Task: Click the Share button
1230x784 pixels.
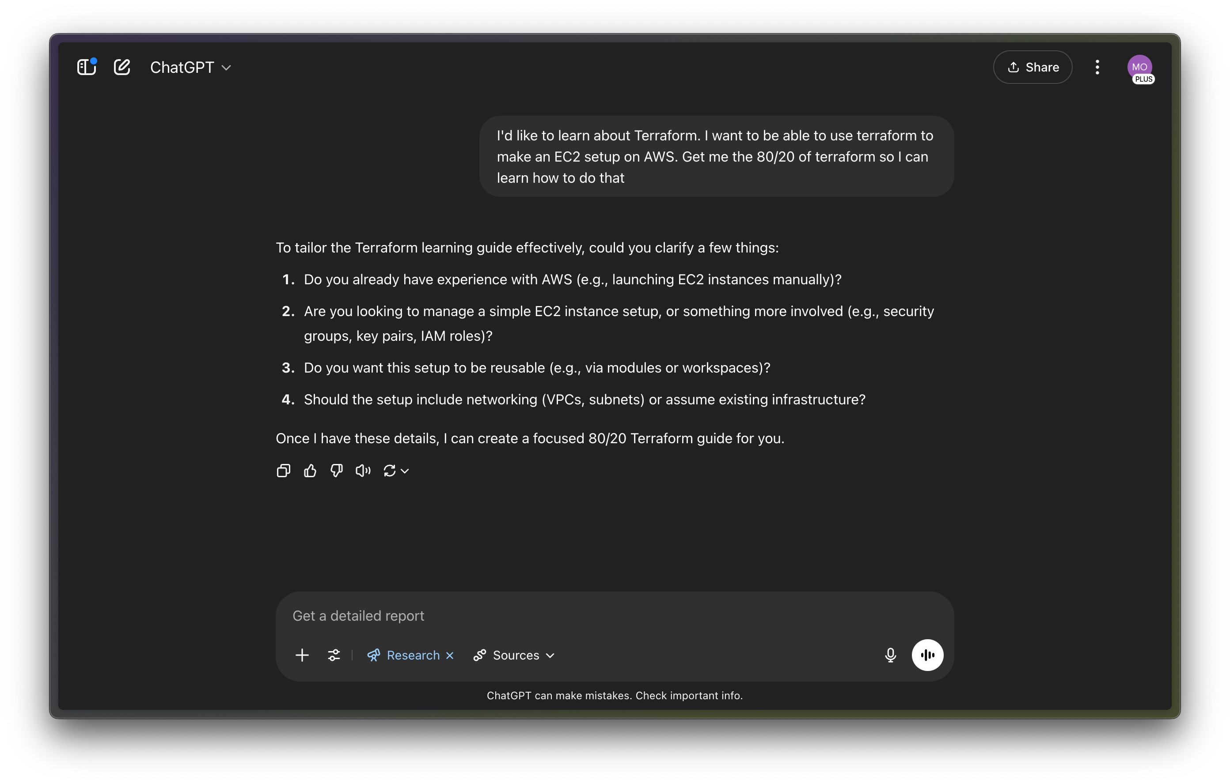Action: pyautogui.click(x=1033, y=68)
